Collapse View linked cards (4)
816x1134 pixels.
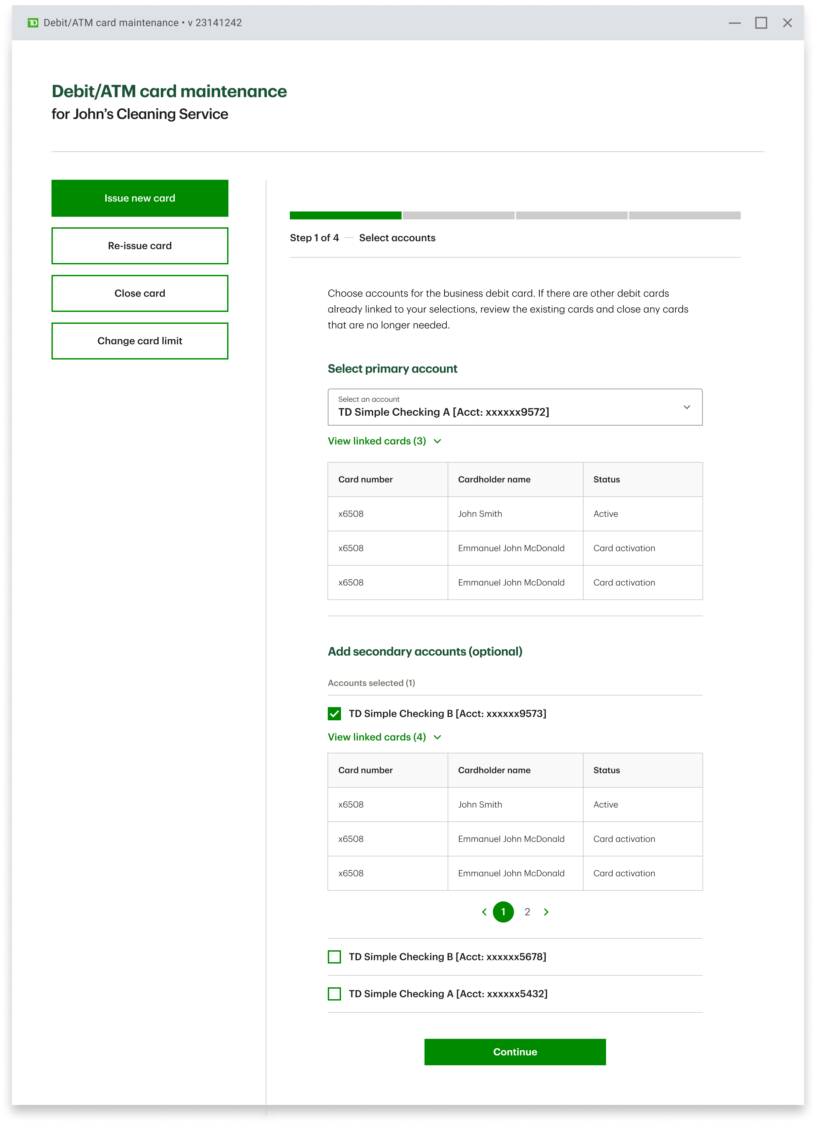[x=385, y=737]
